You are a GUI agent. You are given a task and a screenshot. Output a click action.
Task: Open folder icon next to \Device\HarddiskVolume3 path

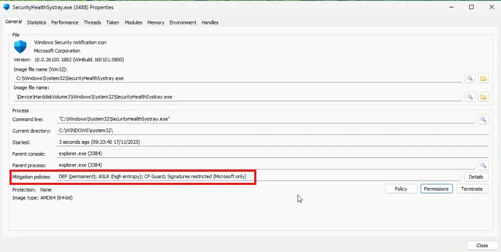click(483, 97)
